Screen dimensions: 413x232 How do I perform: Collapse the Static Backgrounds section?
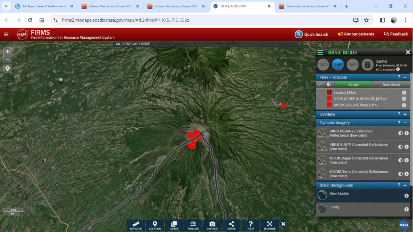click(405, 185)
